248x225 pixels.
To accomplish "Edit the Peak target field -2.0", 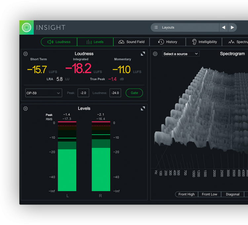I will pos(83,93).
